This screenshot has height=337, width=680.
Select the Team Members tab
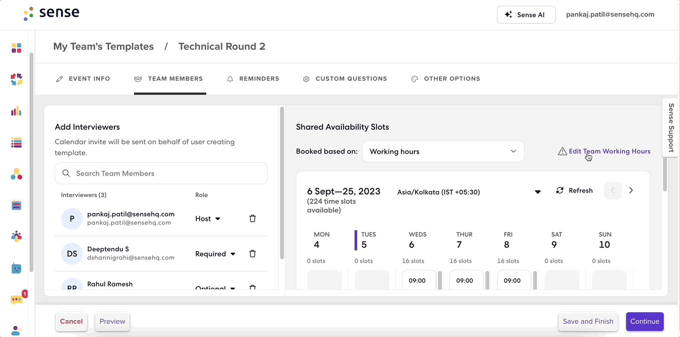(x=169, y=79)
